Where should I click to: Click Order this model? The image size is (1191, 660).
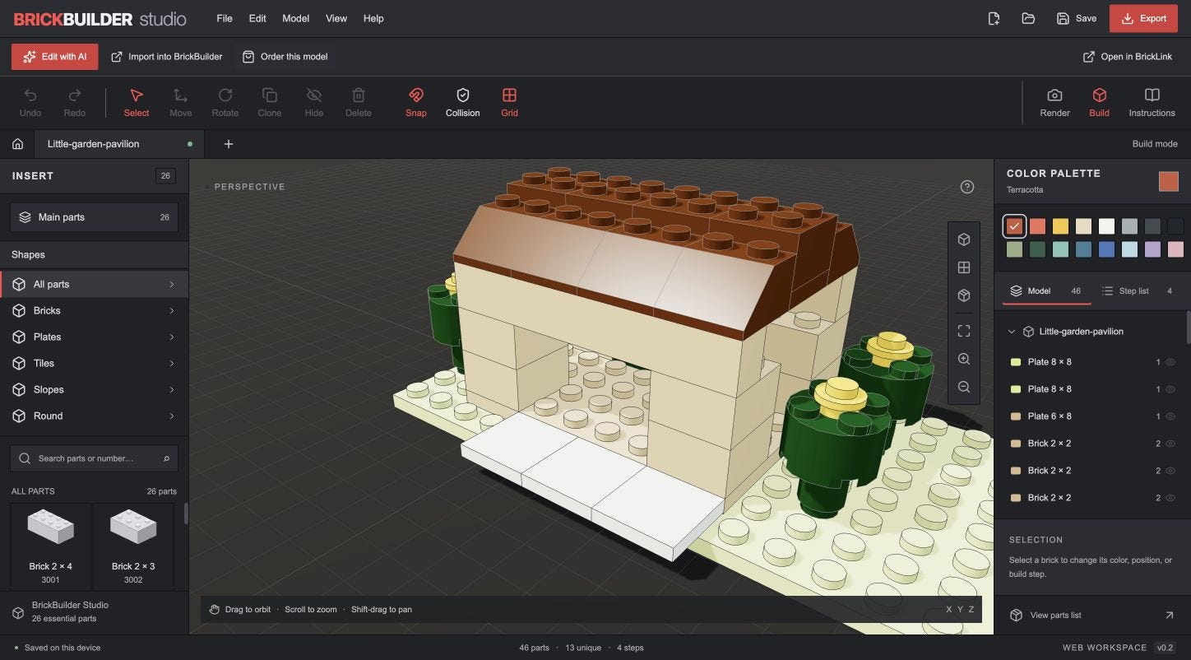pyautogui.click(x=285, y=57)
